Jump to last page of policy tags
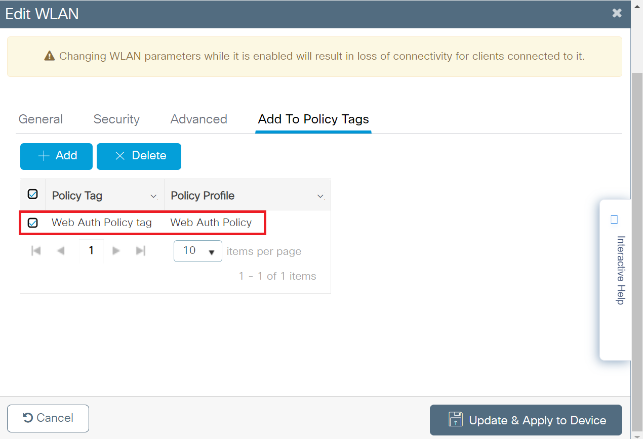Screen dimensions: 643x439 pos(141,251)
